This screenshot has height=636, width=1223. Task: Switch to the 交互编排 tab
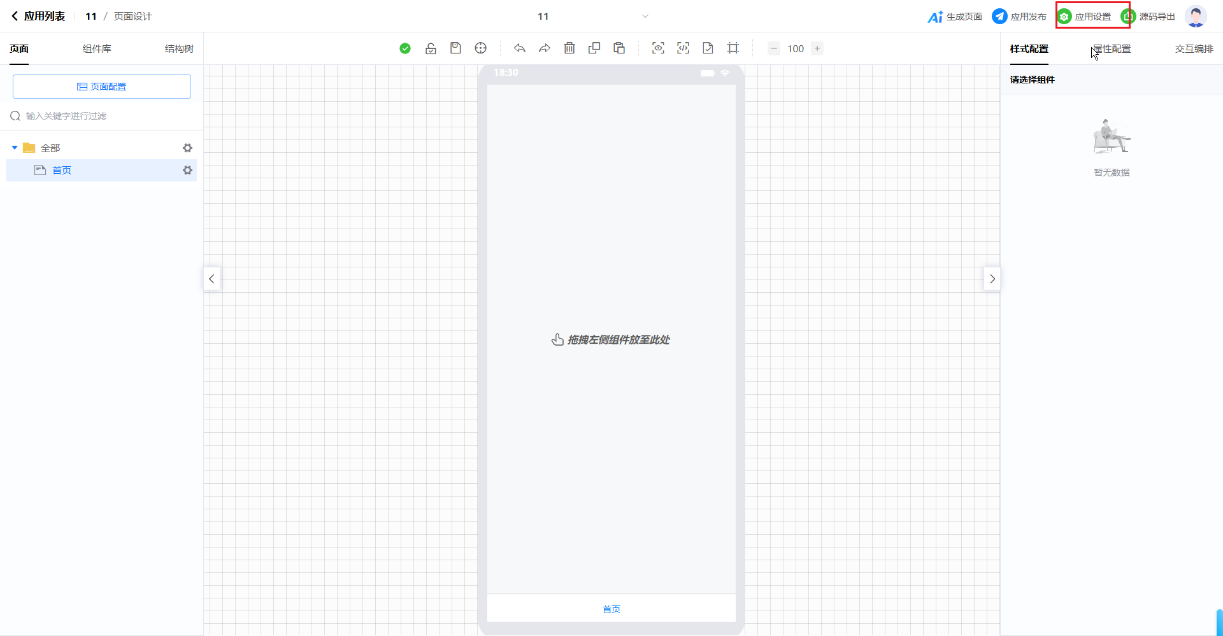[1194, 49]
